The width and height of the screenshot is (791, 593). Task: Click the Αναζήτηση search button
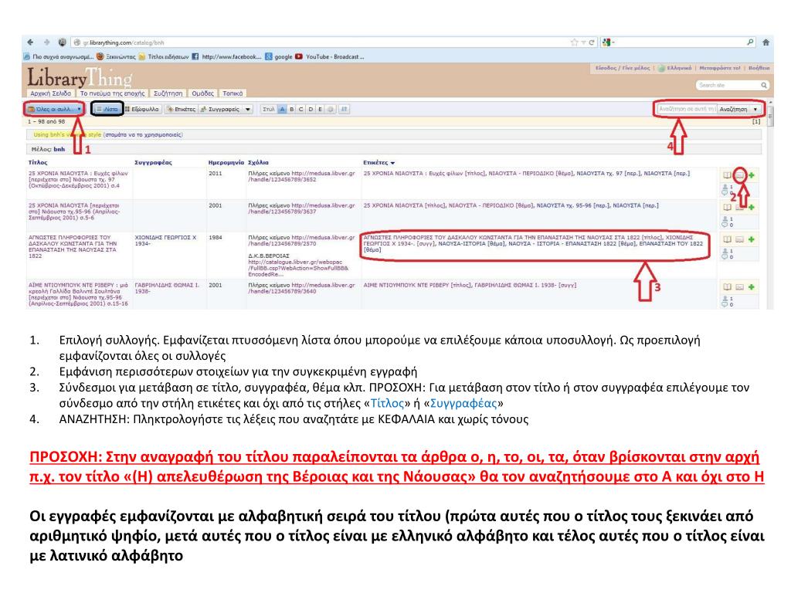[x=734, y=109]
